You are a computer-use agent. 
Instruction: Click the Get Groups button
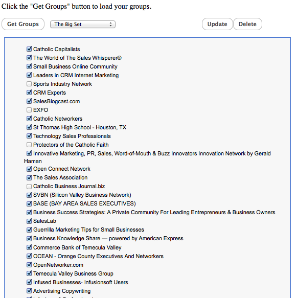point(23,24)
